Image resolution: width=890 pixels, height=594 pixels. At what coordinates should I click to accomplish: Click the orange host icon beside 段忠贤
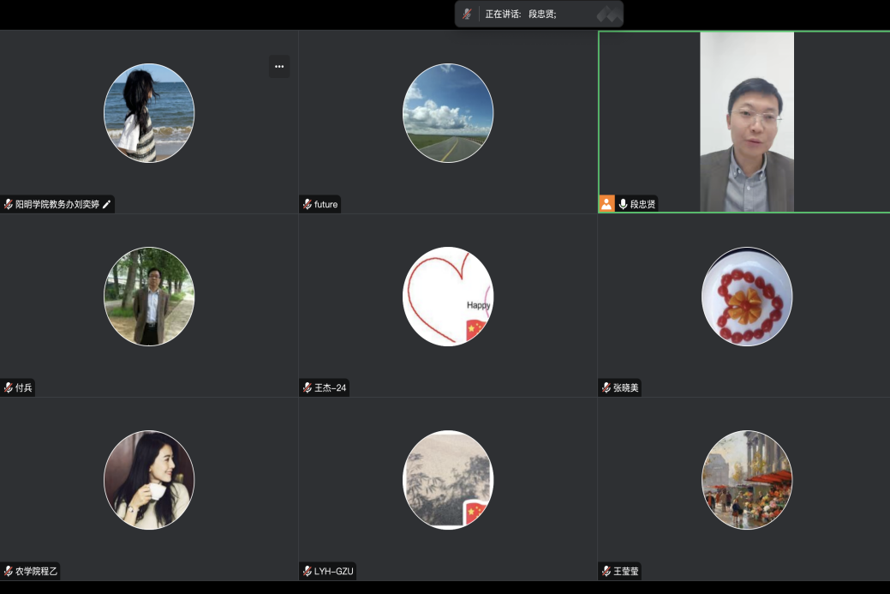(606, 204)
